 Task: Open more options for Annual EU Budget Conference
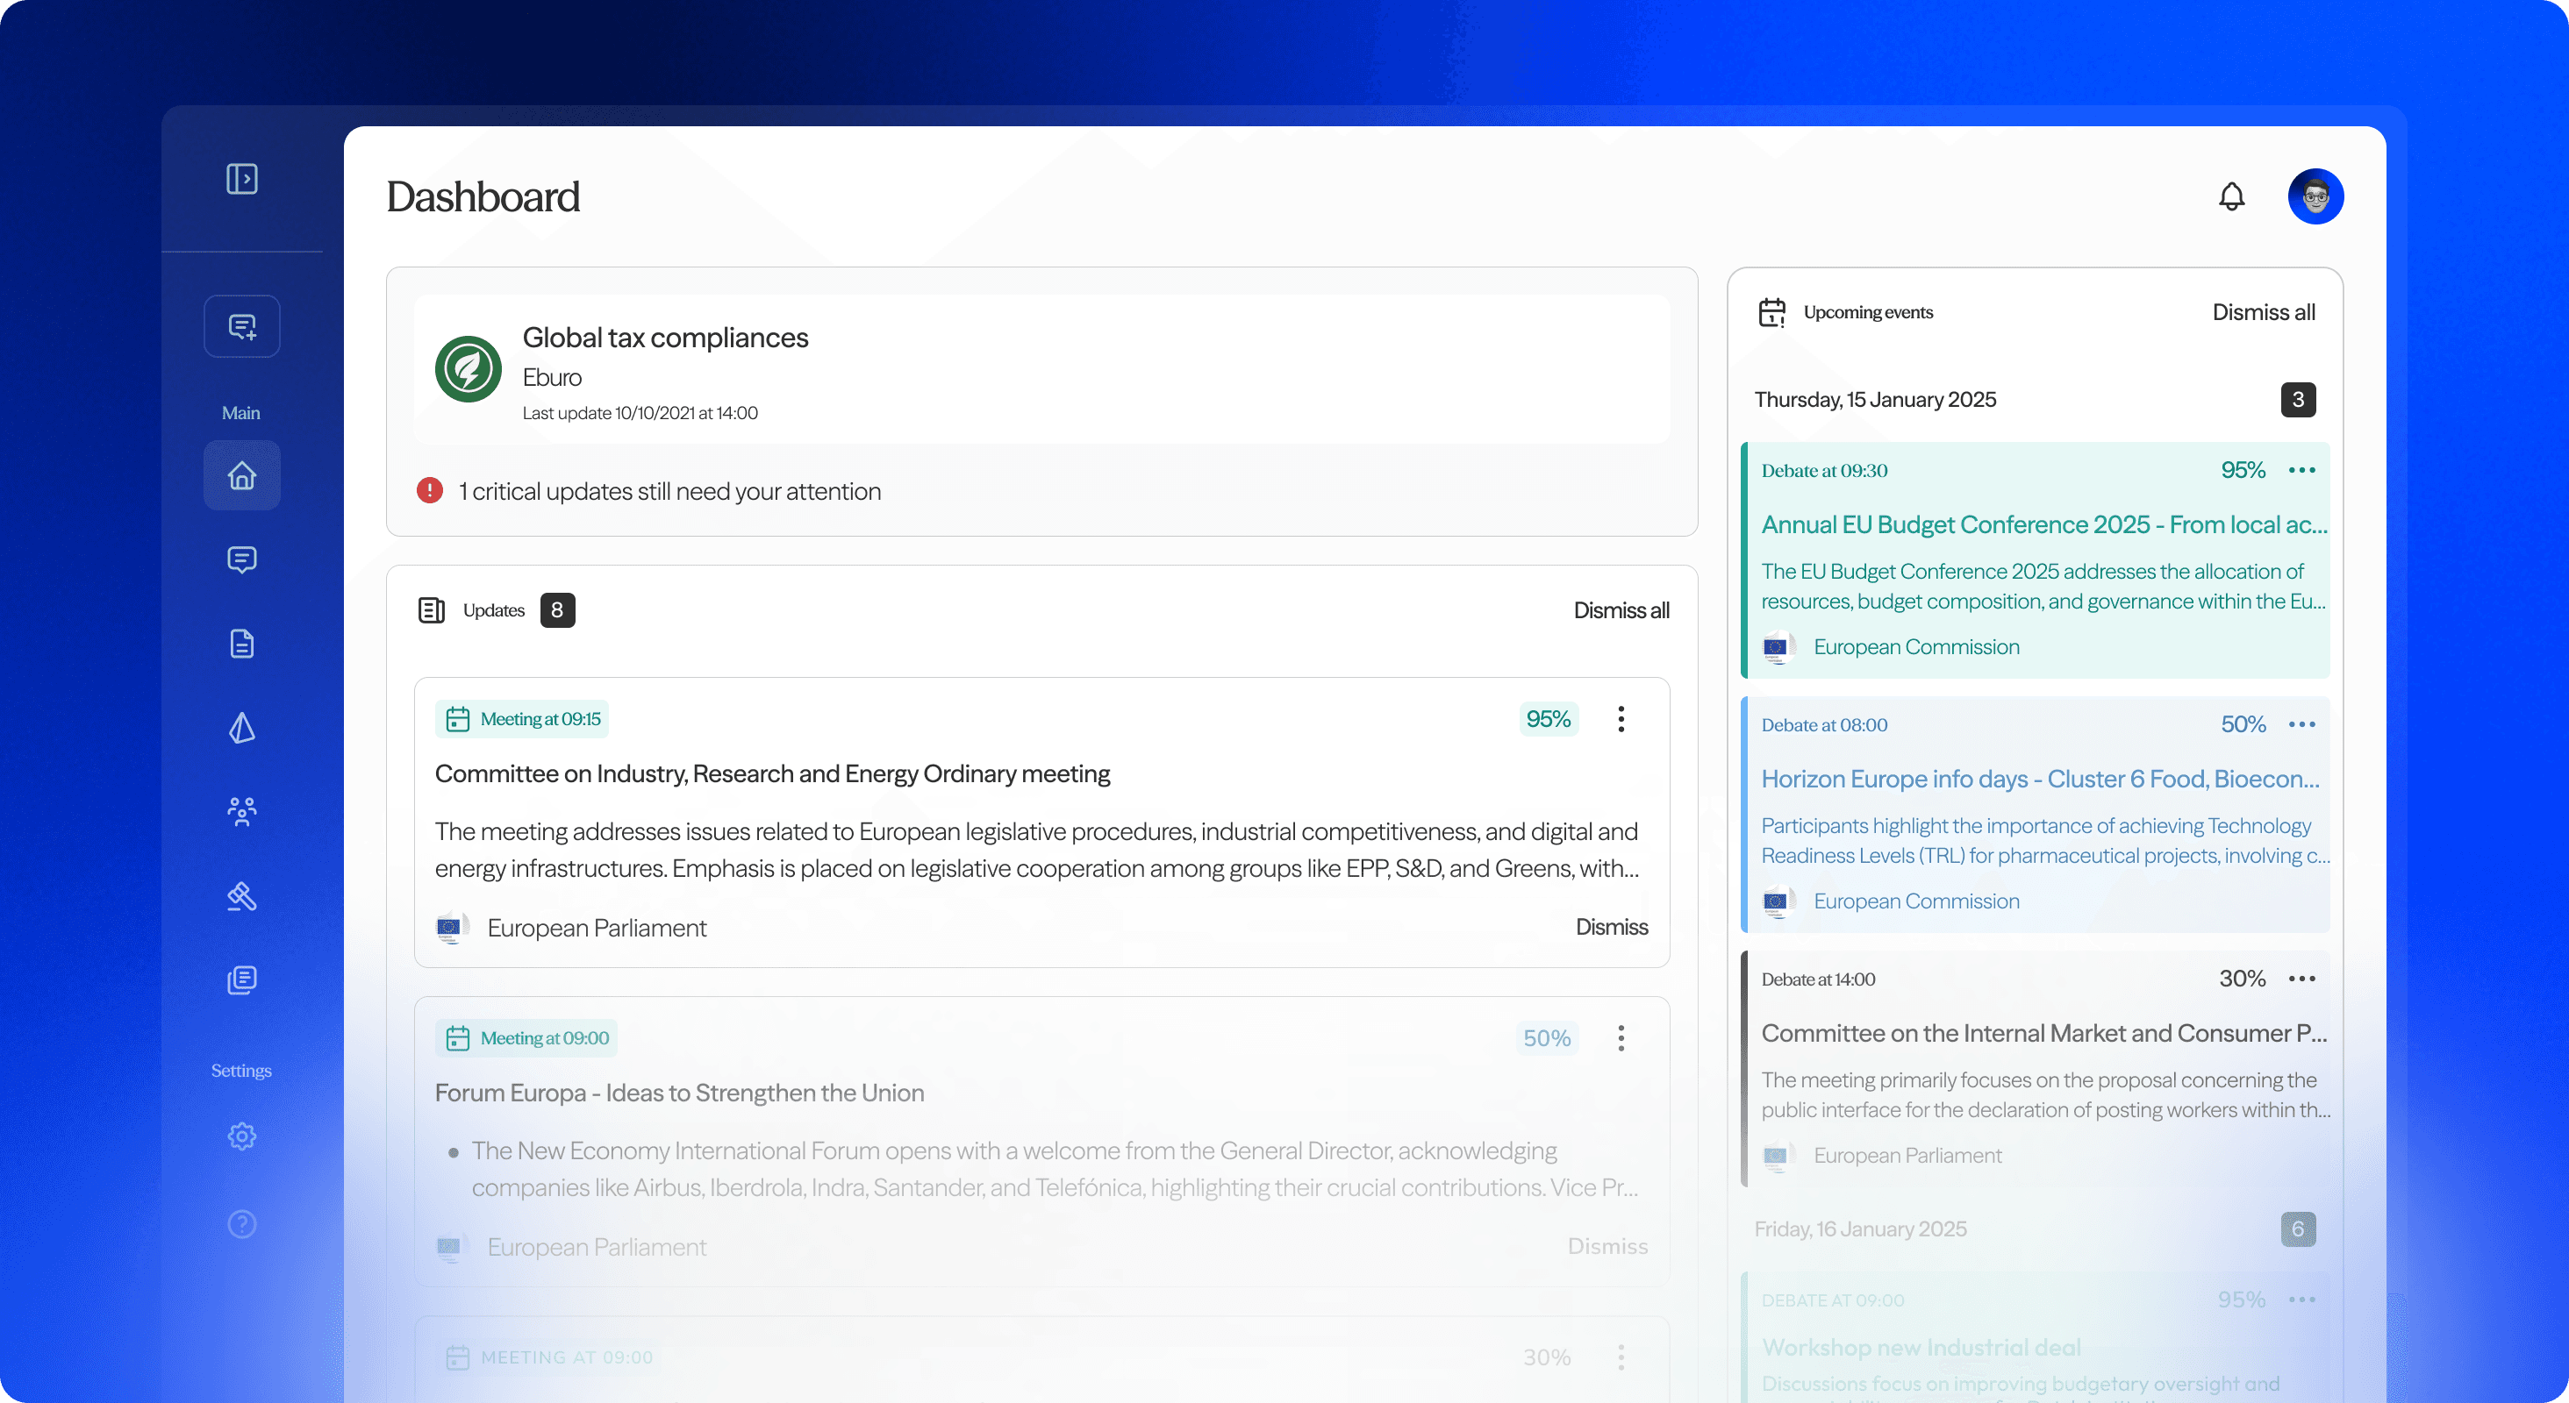click(x=2303, y=469)
